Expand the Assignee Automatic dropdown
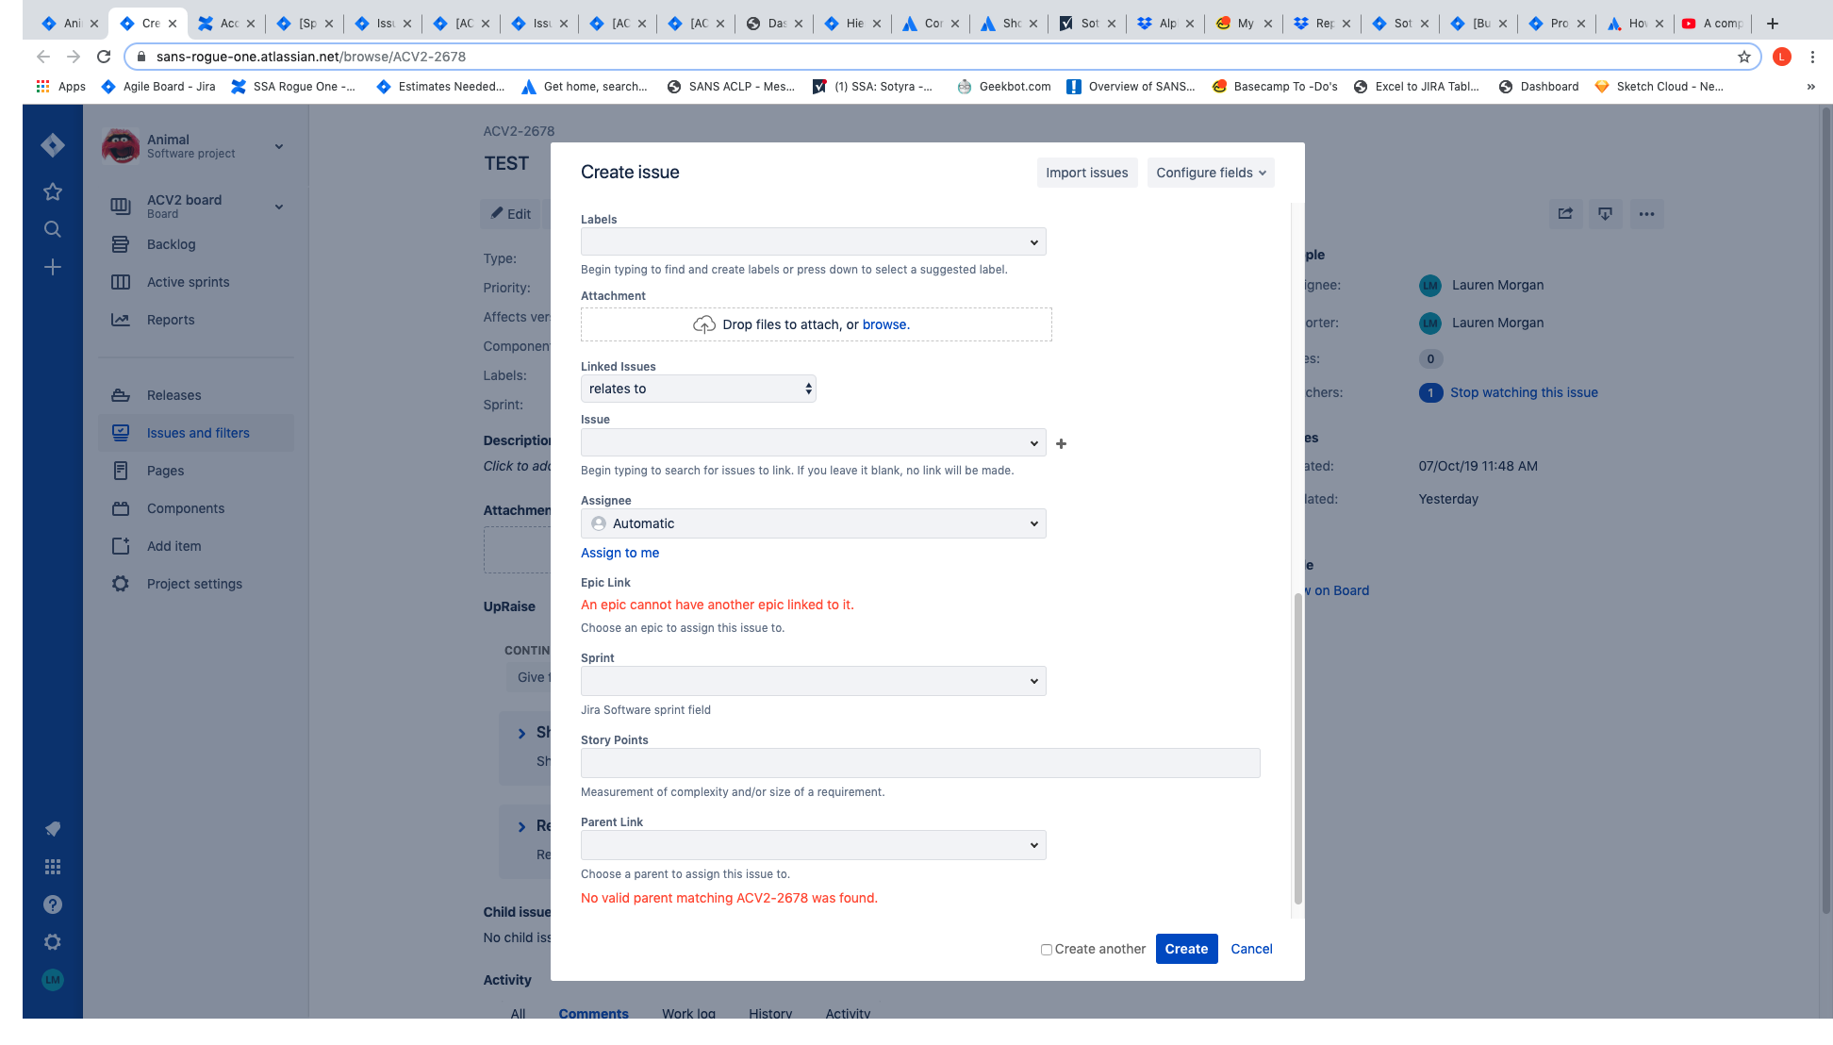This screenshot has height=1045, width=1833. (x=813, y=523)
